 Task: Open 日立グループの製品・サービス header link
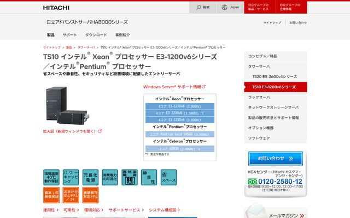click(260, 7)
